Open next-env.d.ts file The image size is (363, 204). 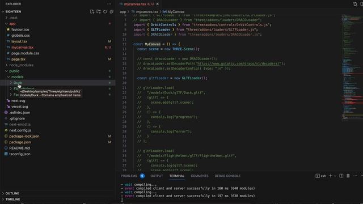pyautogui.click(x=20, y=125)
